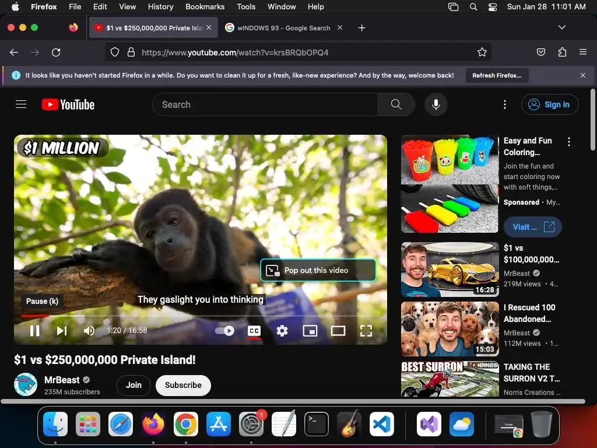The image size is (597, 448).
Task: Open the Save to Pocket icon
Action: pos(541,52)
